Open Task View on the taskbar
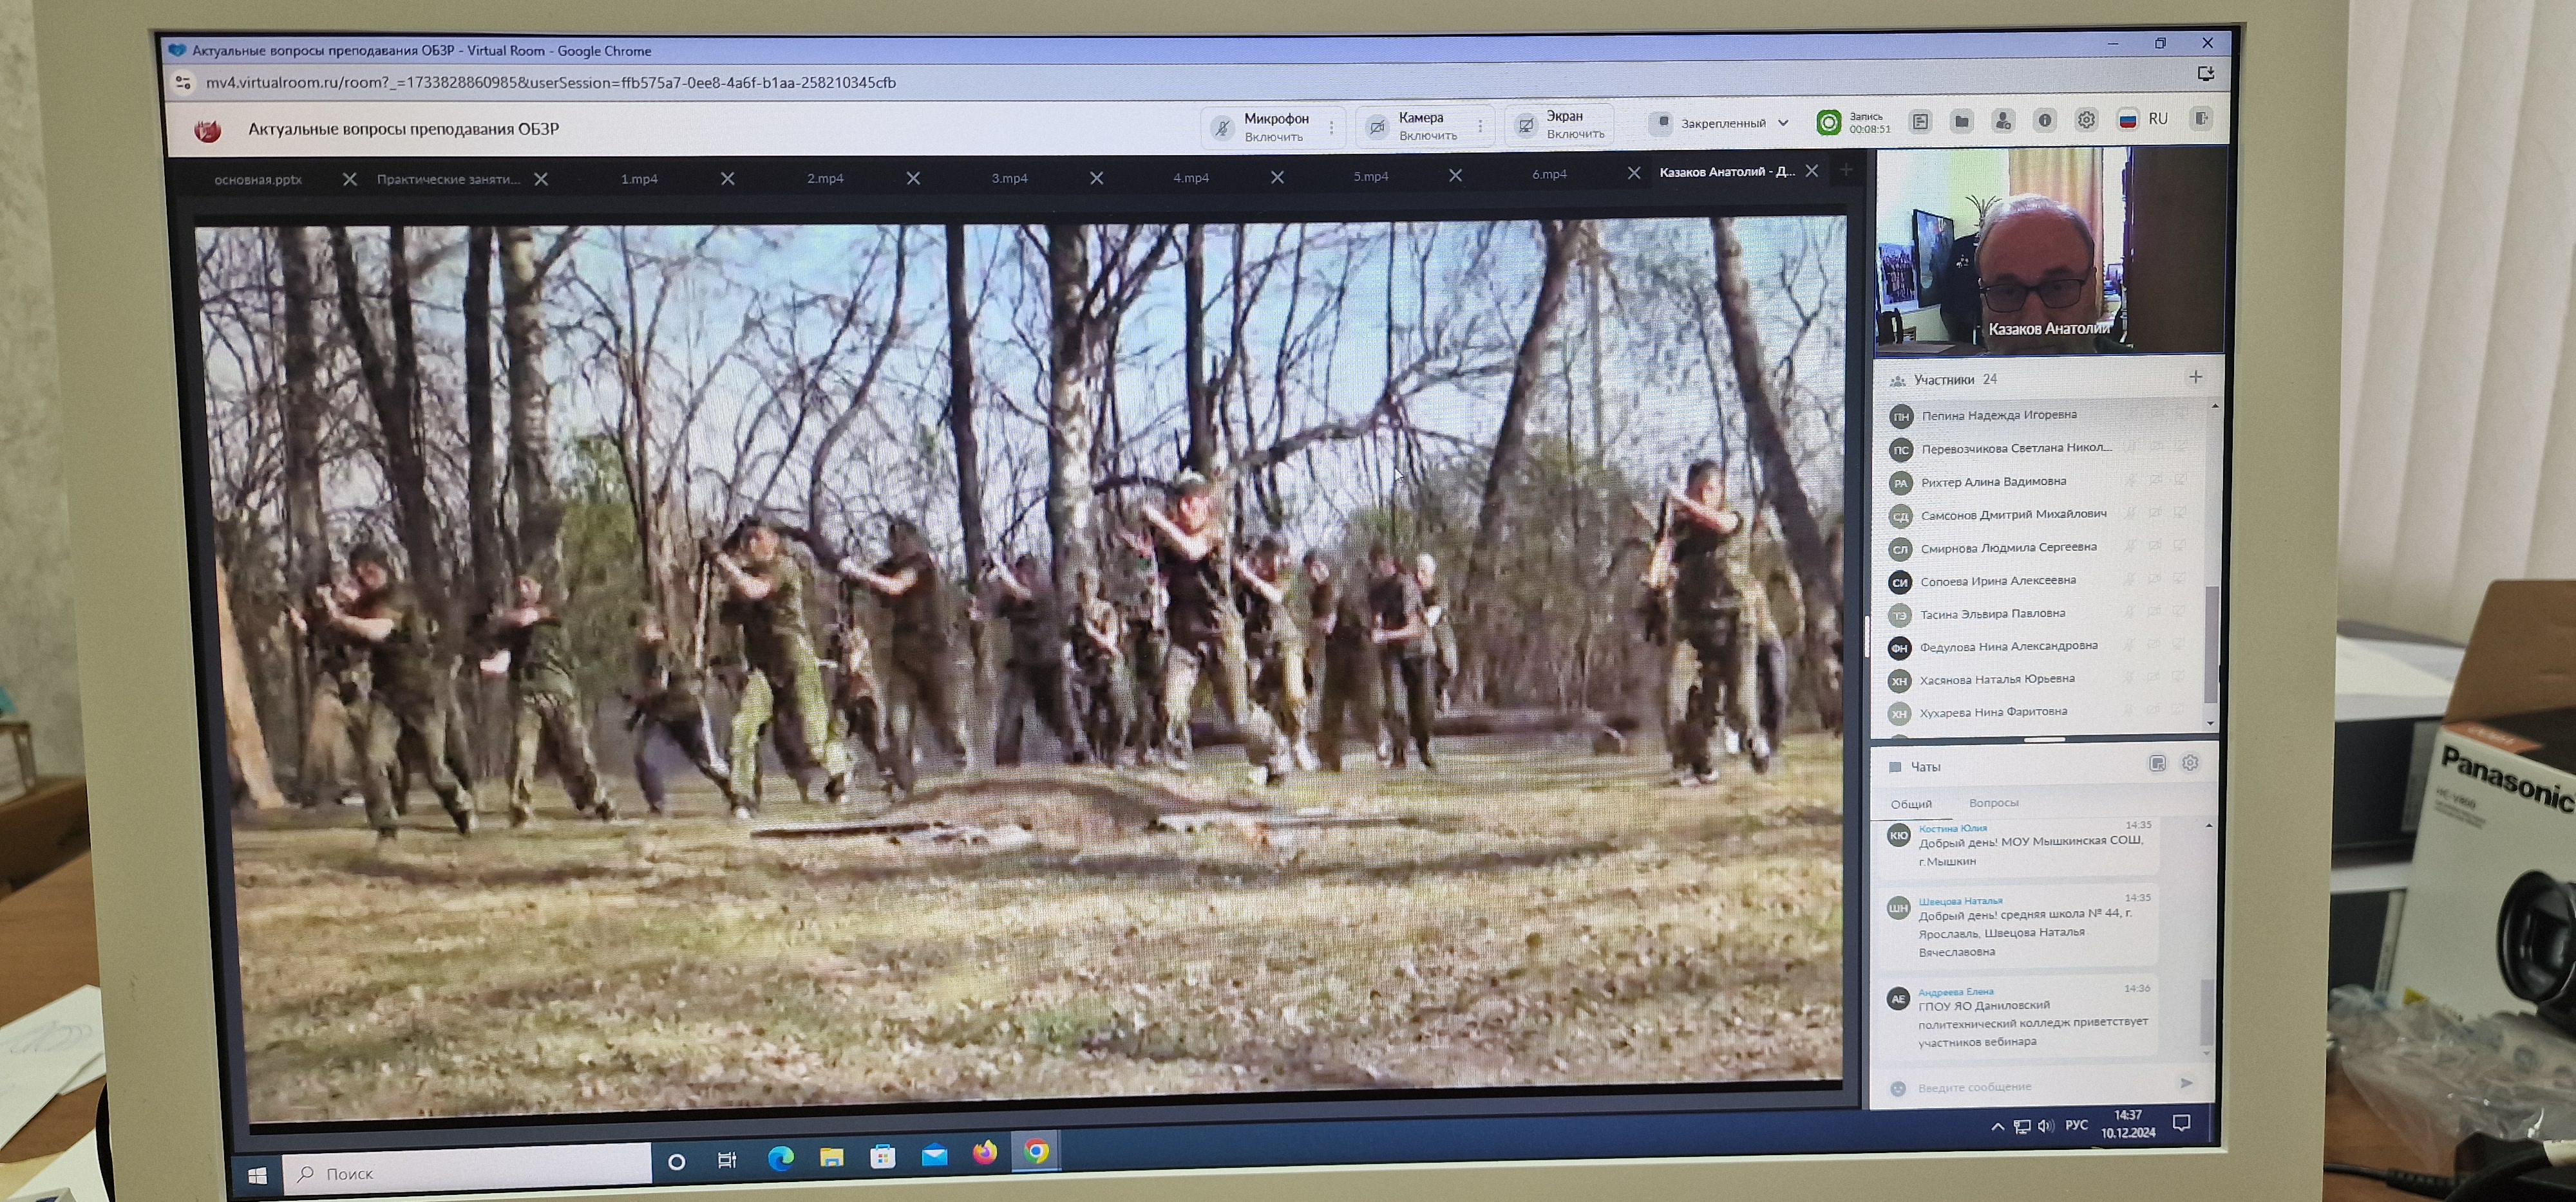 (727, 1160)
